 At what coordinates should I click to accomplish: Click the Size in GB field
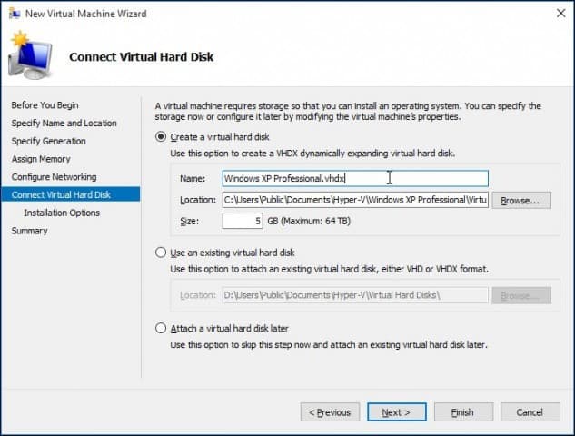click(243, 221)
